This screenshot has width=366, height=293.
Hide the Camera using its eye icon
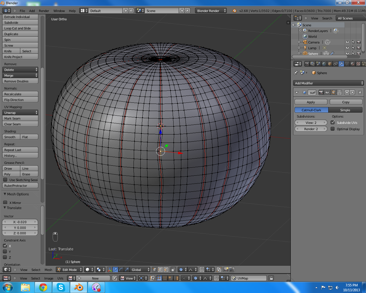pyautogui.click(x=347, y=42)
